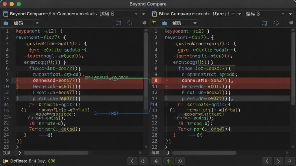
Task: Open the '编码 3' encoding dropdown
Action: (265, 14)
